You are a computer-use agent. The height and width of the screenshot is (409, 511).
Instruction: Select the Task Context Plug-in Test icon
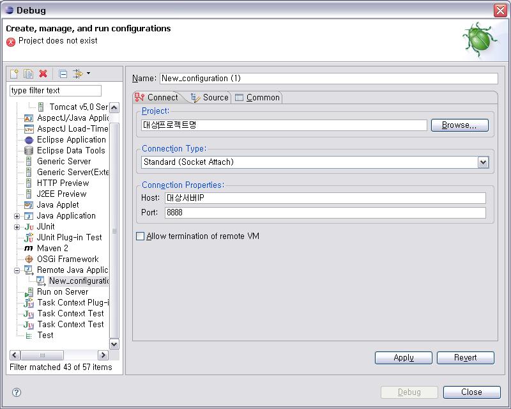(29, 303)
